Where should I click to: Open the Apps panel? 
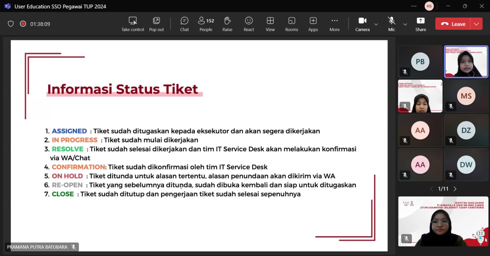tap(313, 24)
